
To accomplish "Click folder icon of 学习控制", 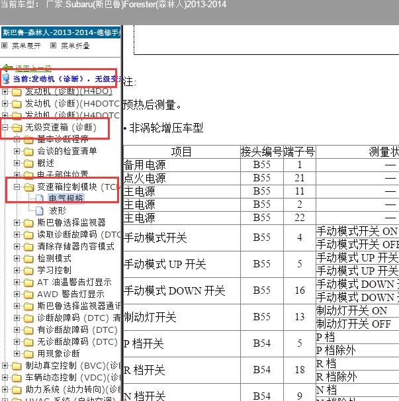I will [28, 271].
